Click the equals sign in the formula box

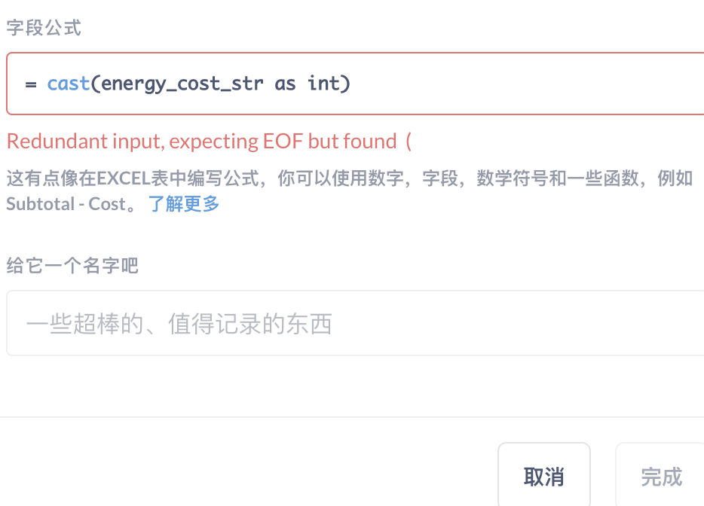click(29, 84)
